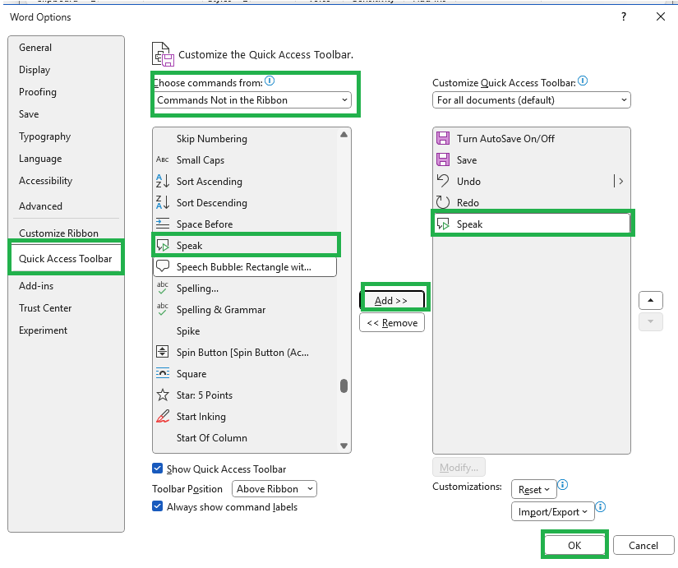Select Spike in the commands list
678x568 pixels.
(245, 331)
